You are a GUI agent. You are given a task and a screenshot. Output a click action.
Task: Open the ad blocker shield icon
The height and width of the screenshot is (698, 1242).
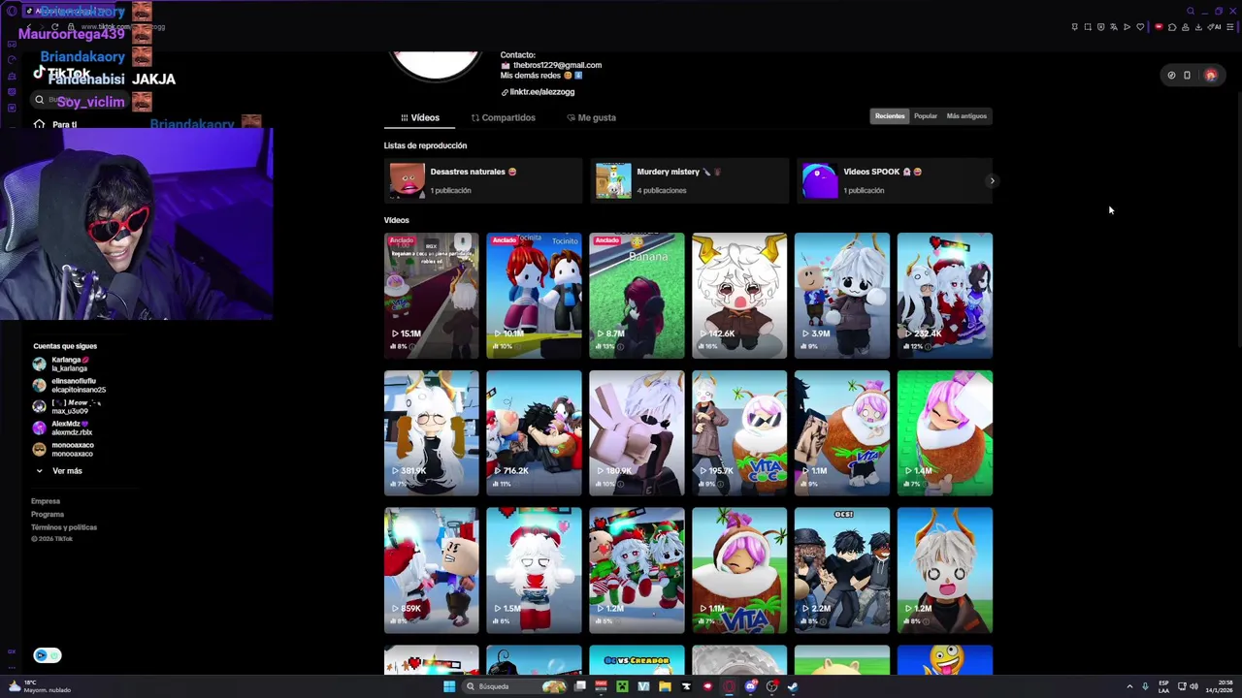point(1100,27)
